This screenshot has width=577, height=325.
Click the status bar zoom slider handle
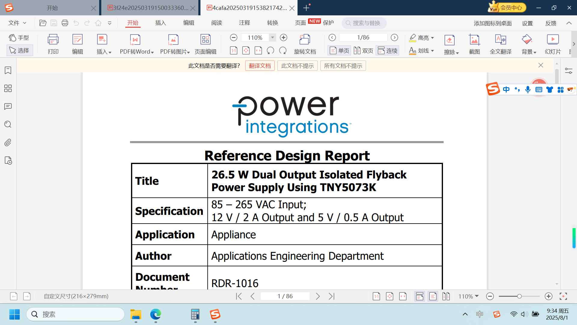click(x=519, y=296)
